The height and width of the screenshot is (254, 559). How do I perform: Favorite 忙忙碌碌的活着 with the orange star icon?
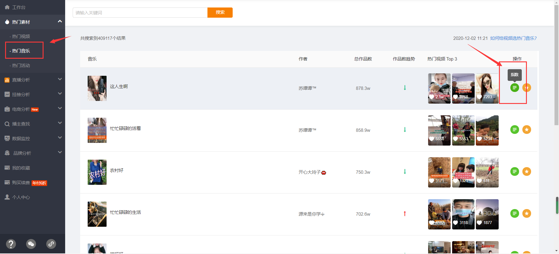point(527,130)
